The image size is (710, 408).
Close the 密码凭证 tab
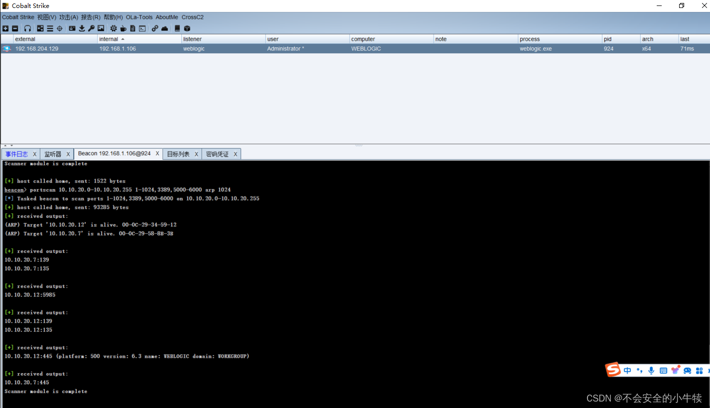[236, 154]
